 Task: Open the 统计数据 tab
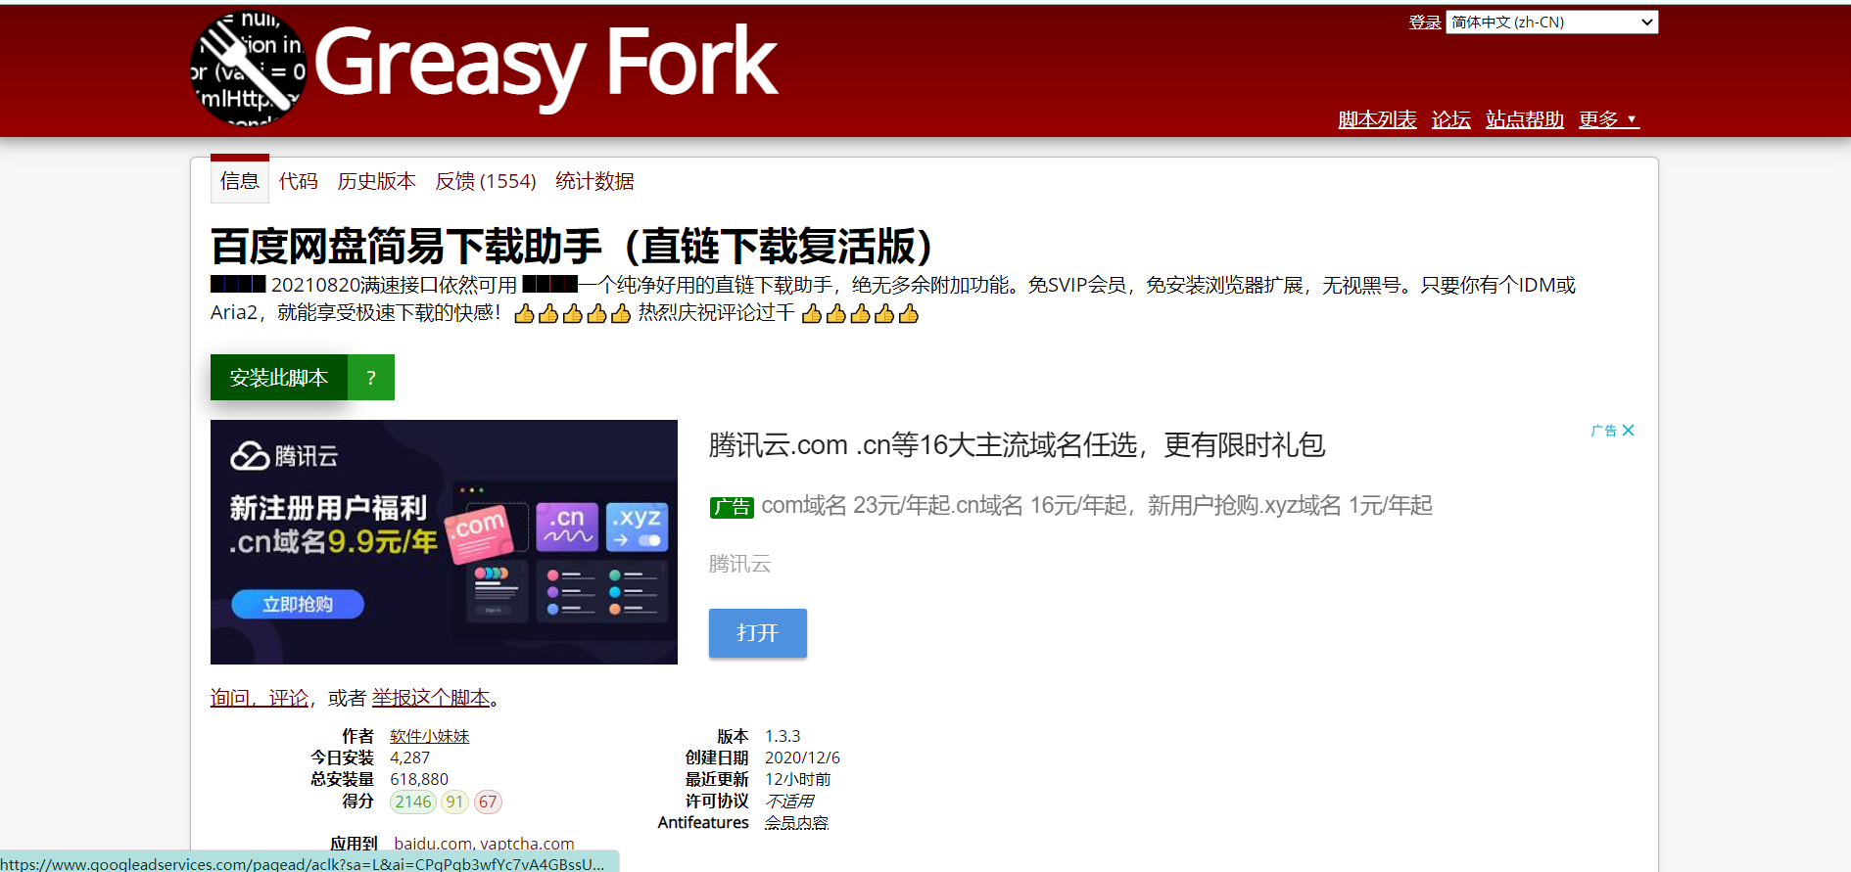[x=594, y=181]
